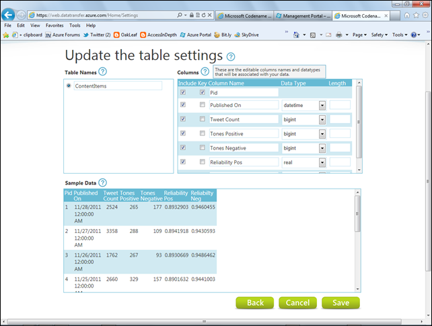Click the command bar Home page icon
This screenshot has height=326, width=432.
click(296, 35)
